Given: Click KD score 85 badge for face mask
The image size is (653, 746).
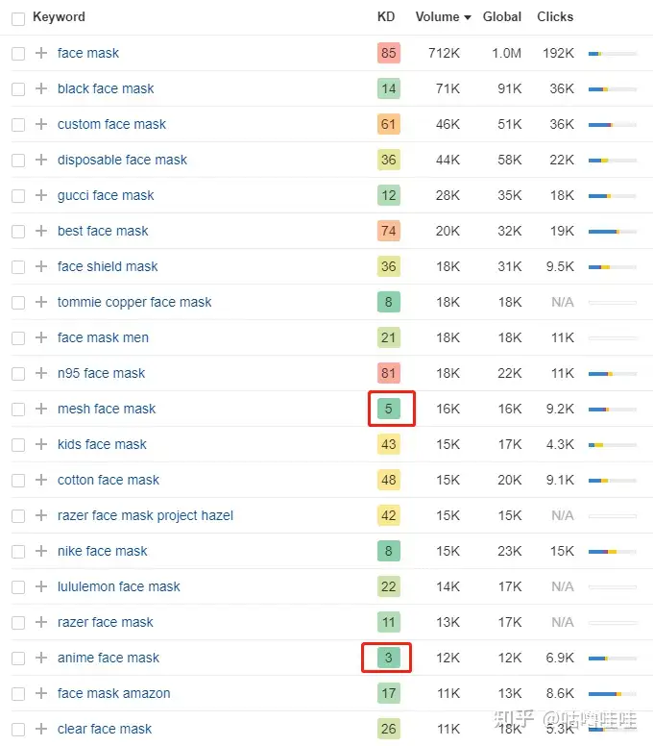Looking at the screenshot, I should pos(389,53).
